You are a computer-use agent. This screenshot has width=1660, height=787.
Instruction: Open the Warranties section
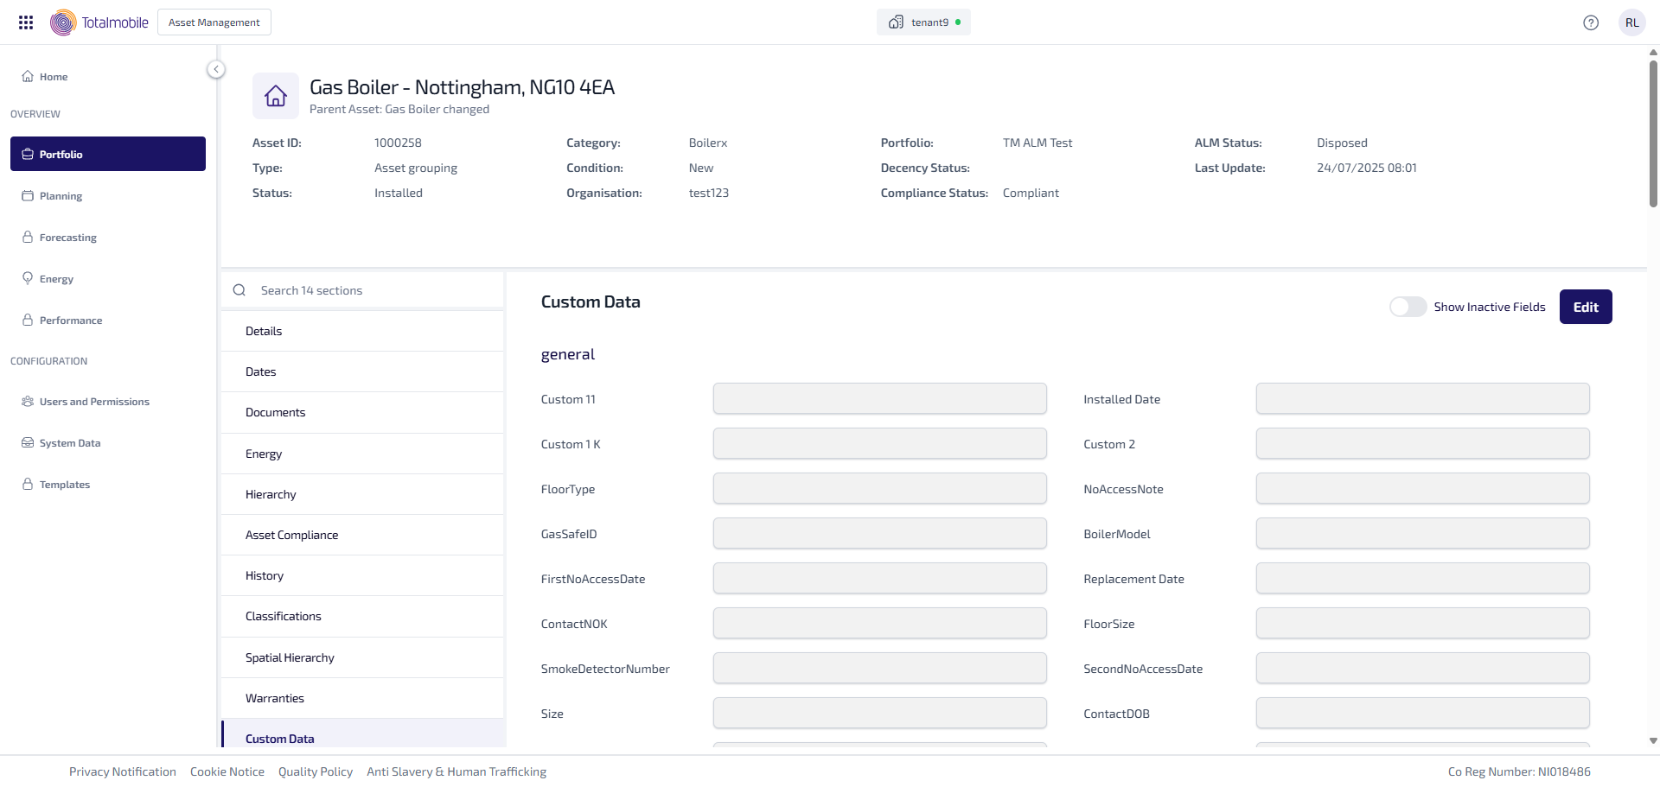click(x=274, y=698)
